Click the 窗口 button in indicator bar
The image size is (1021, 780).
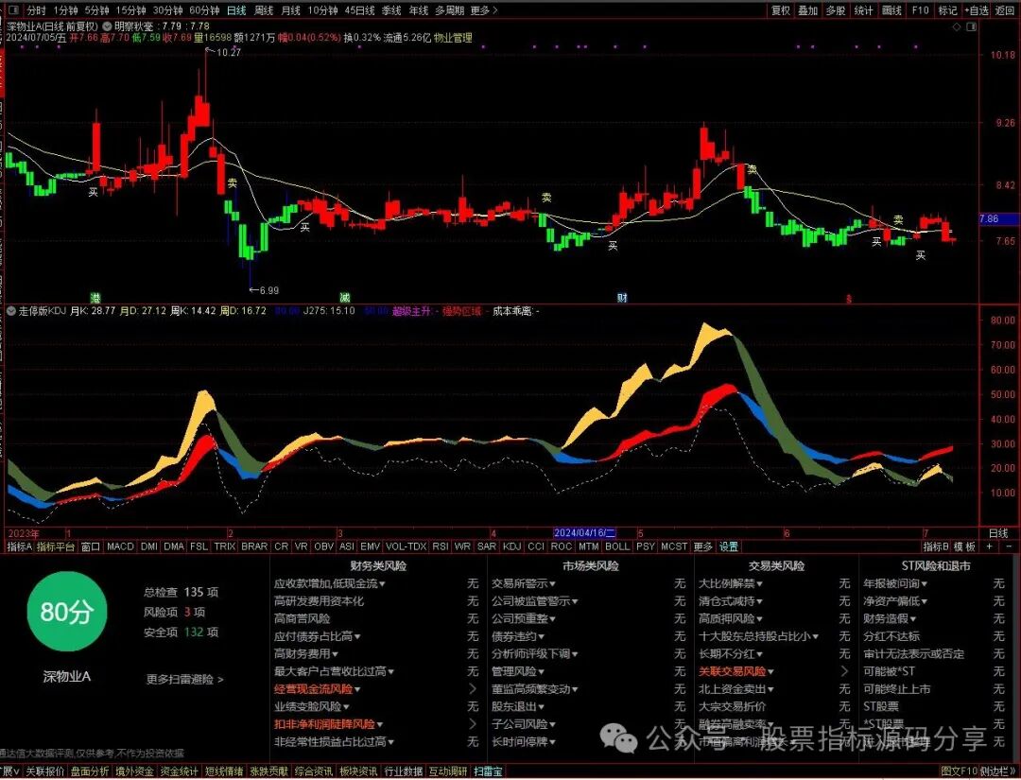coord(91,546)
